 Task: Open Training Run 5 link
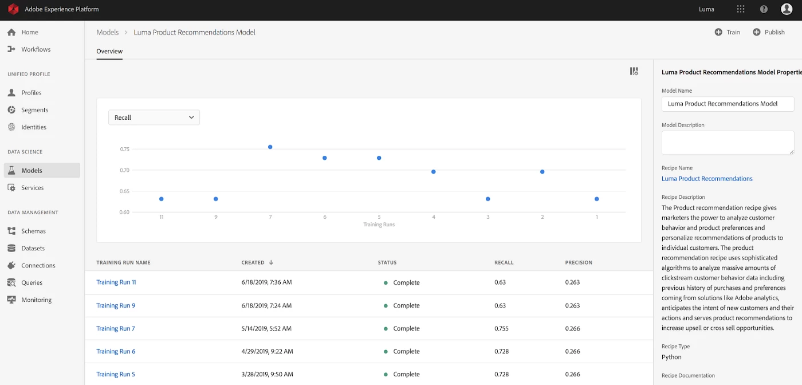pos(116,374)
